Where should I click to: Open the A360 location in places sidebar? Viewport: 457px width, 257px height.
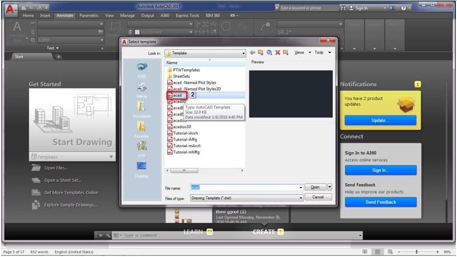tap(142, 71)
